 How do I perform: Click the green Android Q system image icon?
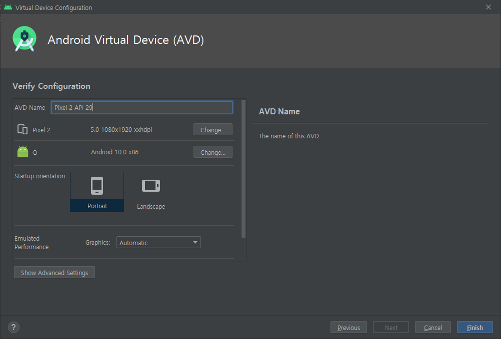pos(22,152)
